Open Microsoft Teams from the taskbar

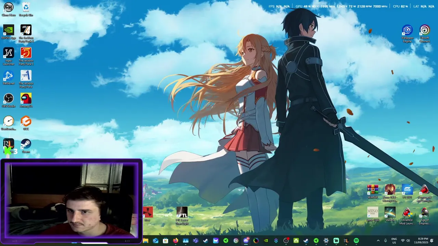point(195,241)
